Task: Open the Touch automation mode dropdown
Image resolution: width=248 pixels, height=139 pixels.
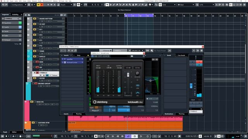Action: 66,5
